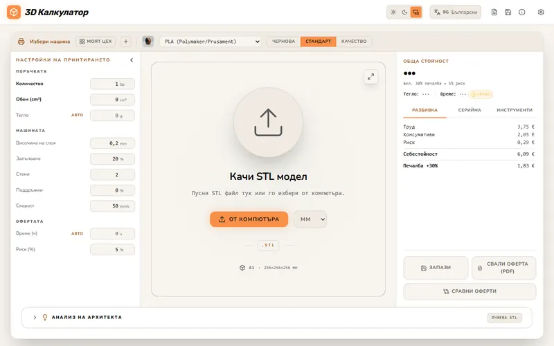554x346 pixels.
Task: Click СРАВНИ ОФЕРТИ button
Action: click(x=470, y=291)
